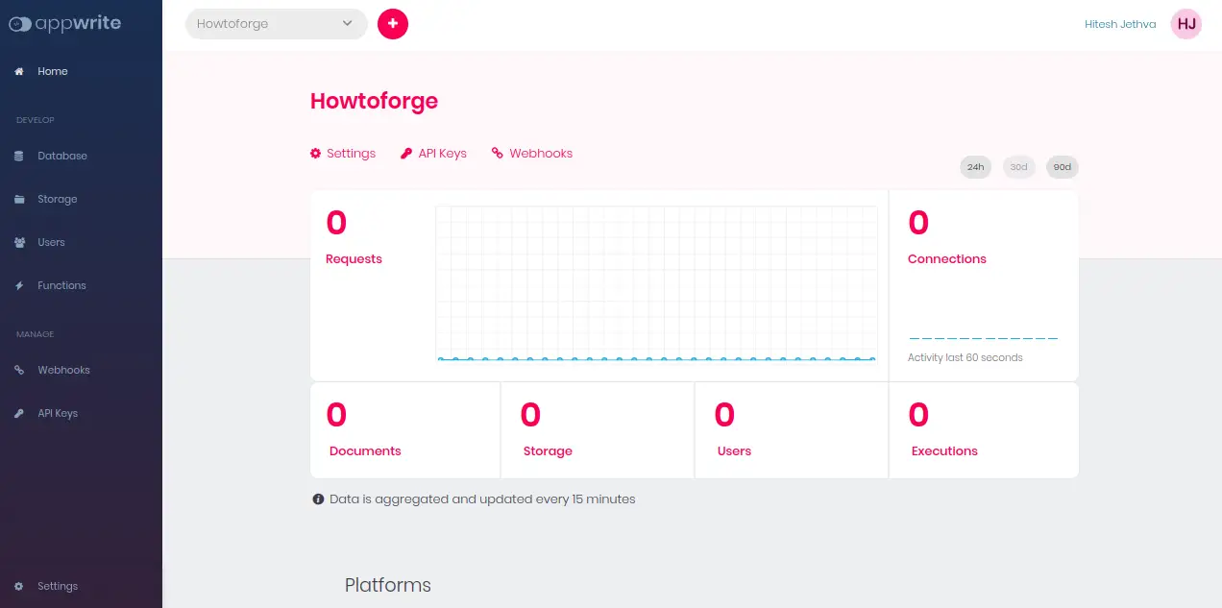The width and height of the screenshot is (1222, 608).
Task: Click the Connections label
Action: coord(947,259)
